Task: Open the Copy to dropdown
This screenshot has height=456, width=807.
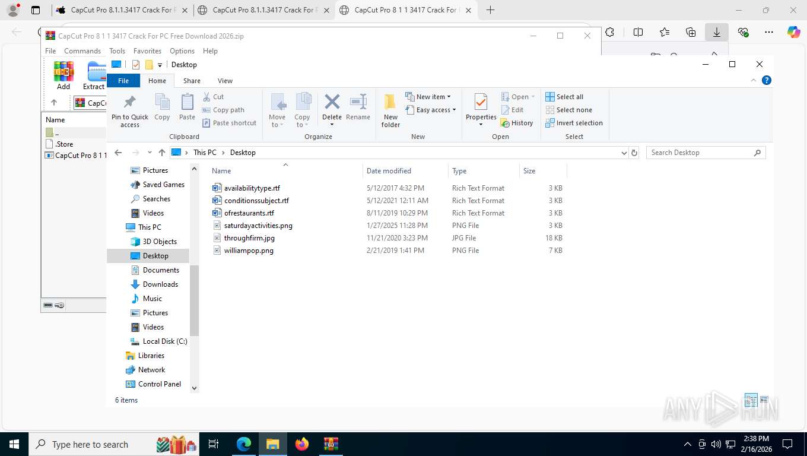Action: [x=302, y=110]
